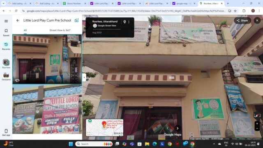Click the browser back button
The width and height of the screenshot is (263, 148).
point(4,11)
